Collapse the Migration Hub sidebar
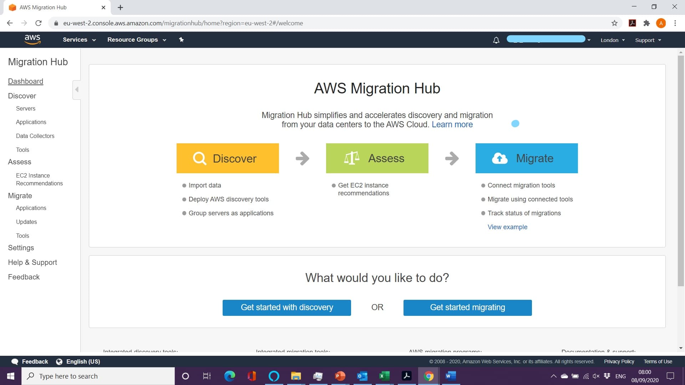The width and height of the screenshot is (685, 385). [76, 89]
